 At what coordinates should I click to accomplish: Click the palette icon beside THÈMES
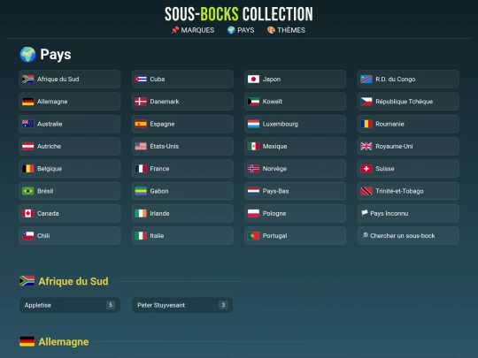pos(271,30)
